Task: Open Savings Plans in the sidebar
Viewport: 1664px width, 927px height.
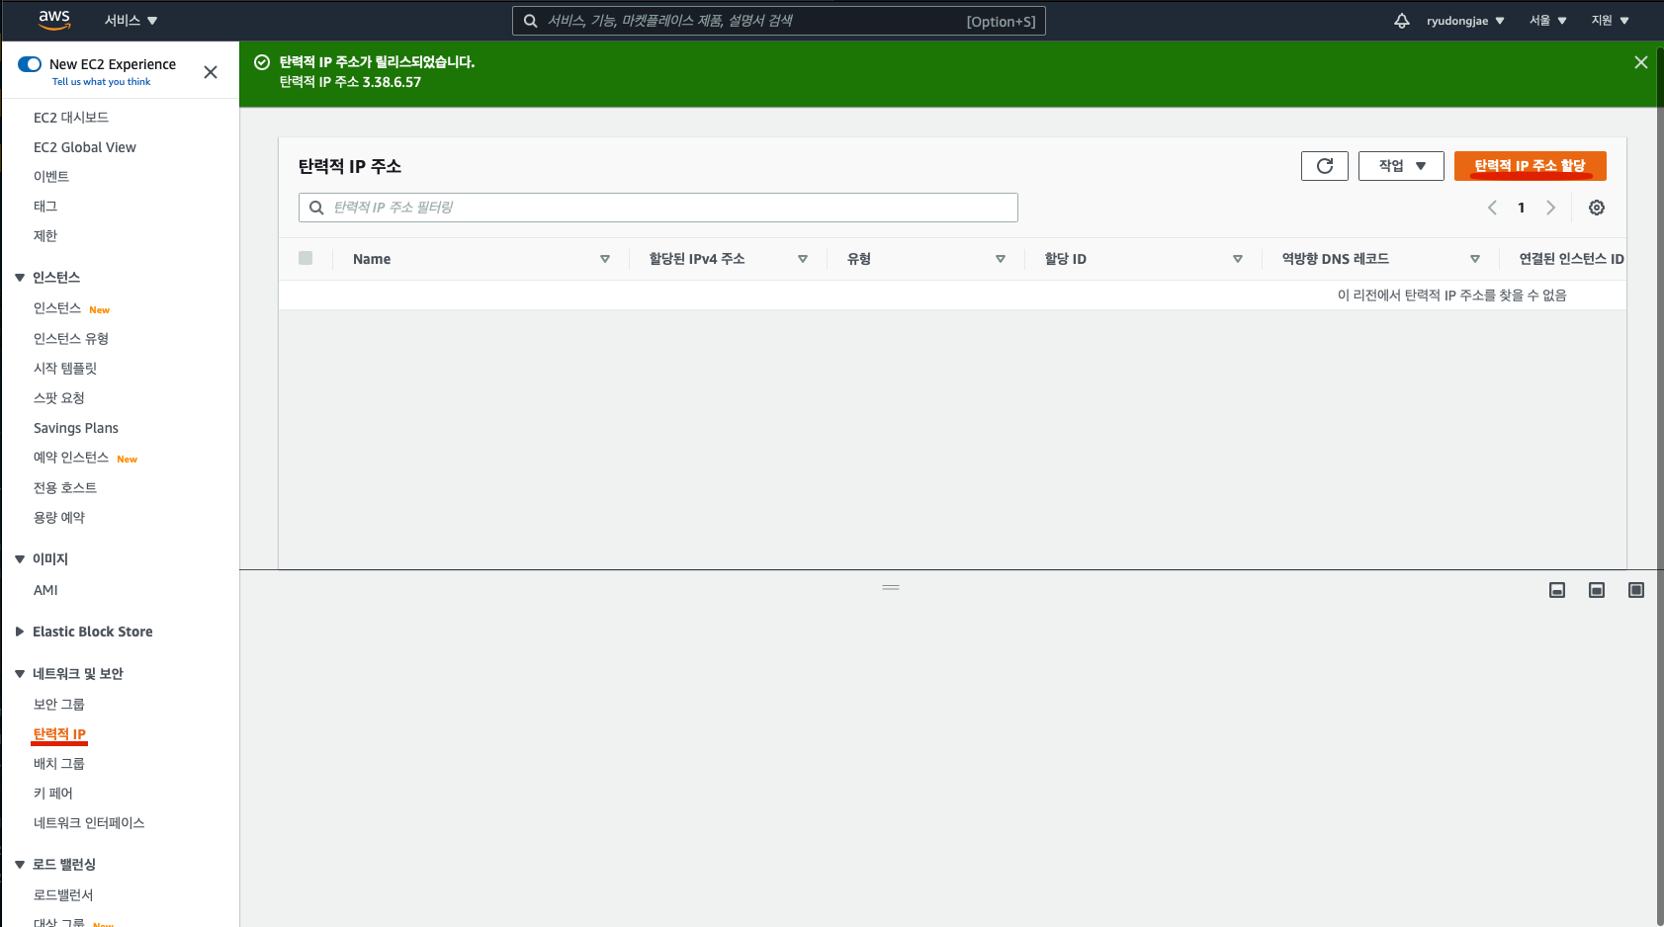Action: [76, 428]
